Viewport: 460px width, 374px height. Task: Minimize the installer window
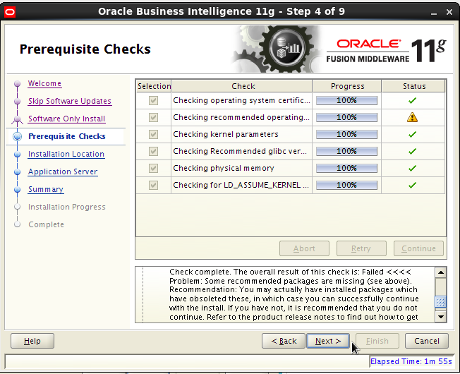tap(434, 13)
